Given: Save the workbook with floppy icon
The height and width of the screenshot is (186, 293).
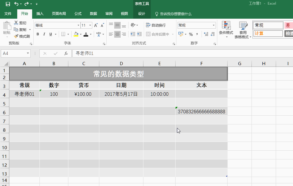Looking at the screenshot, I should [x=8, y=4].
